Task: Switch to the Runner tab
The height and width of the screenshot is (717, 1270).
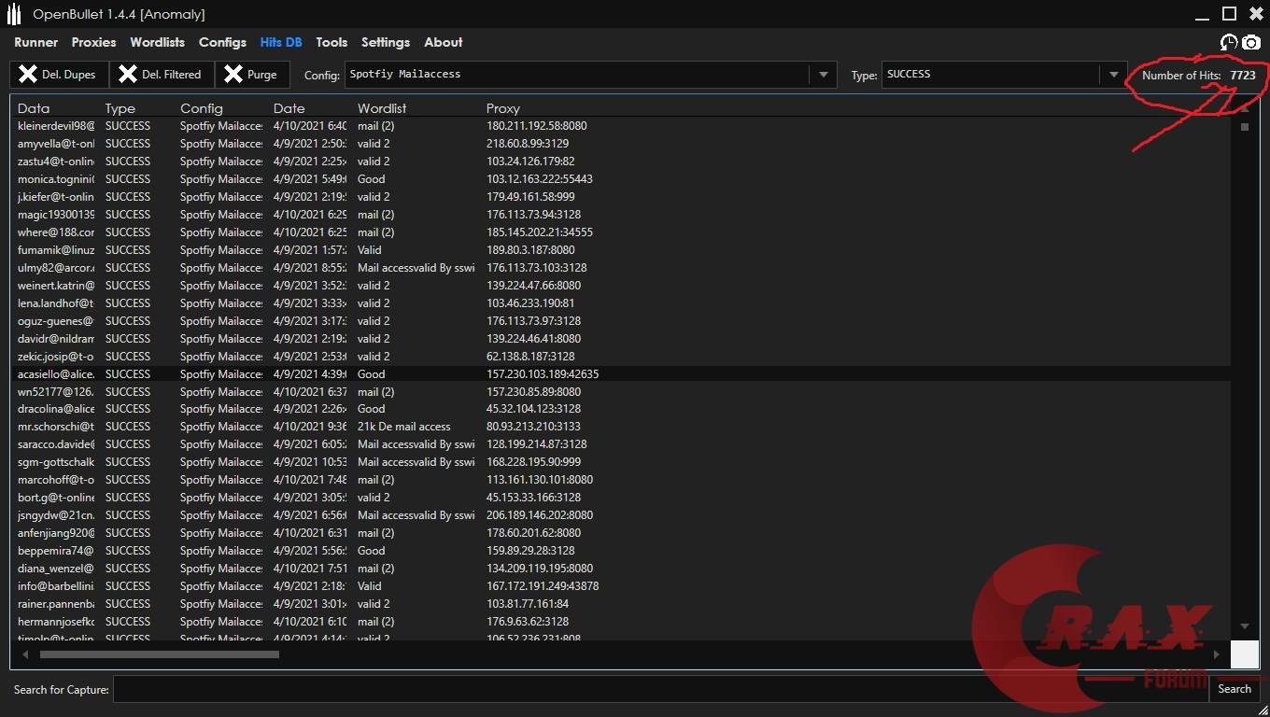Action: click(x=35, y=42)
